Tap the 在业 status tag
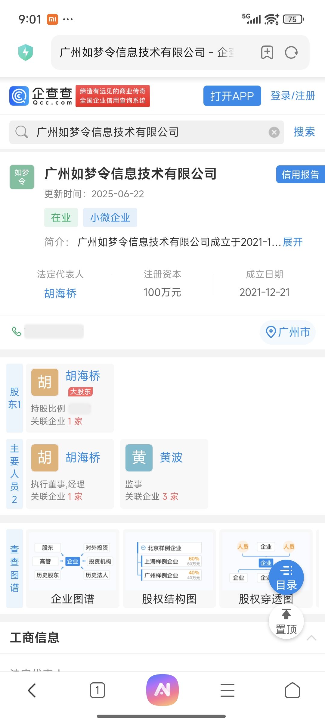The width and height of the screenshot is (325, 723). (61, 218)
